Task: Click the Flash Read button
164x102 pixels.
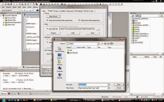Action: [93, 33]
